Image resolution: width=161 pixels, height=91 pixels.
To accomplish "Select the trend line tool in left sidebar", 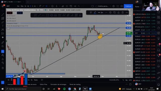I will [3, 15].
